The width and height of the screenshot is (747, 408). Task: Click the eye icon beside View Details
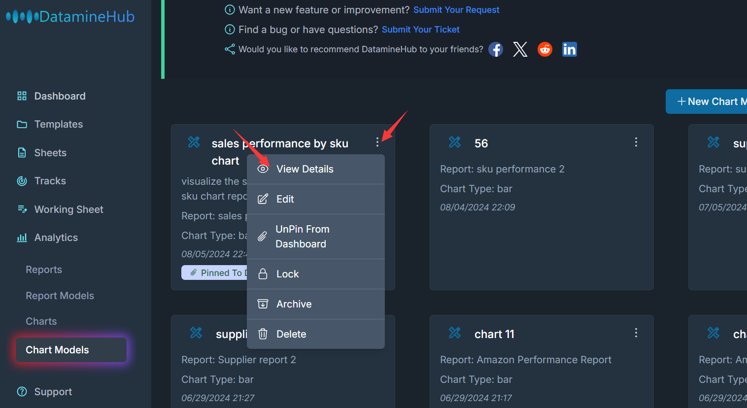[263, 169]
